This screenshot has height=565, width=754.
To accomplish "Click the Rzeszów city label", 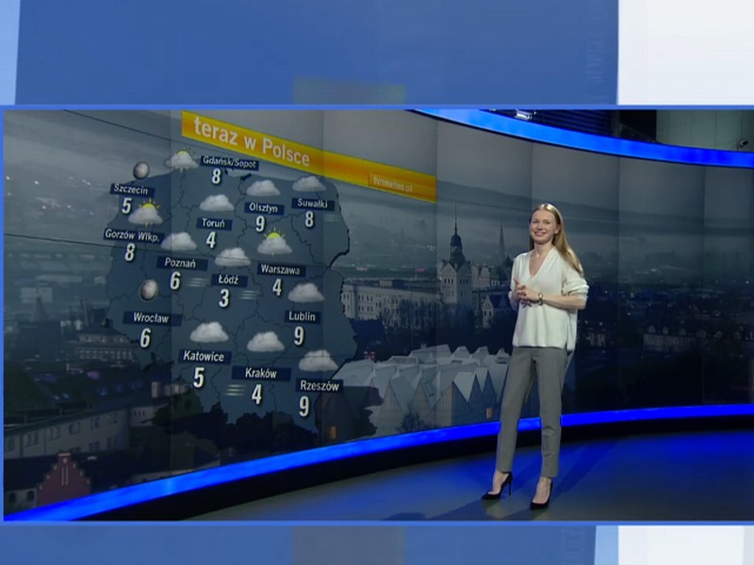I will coord(320,386).
